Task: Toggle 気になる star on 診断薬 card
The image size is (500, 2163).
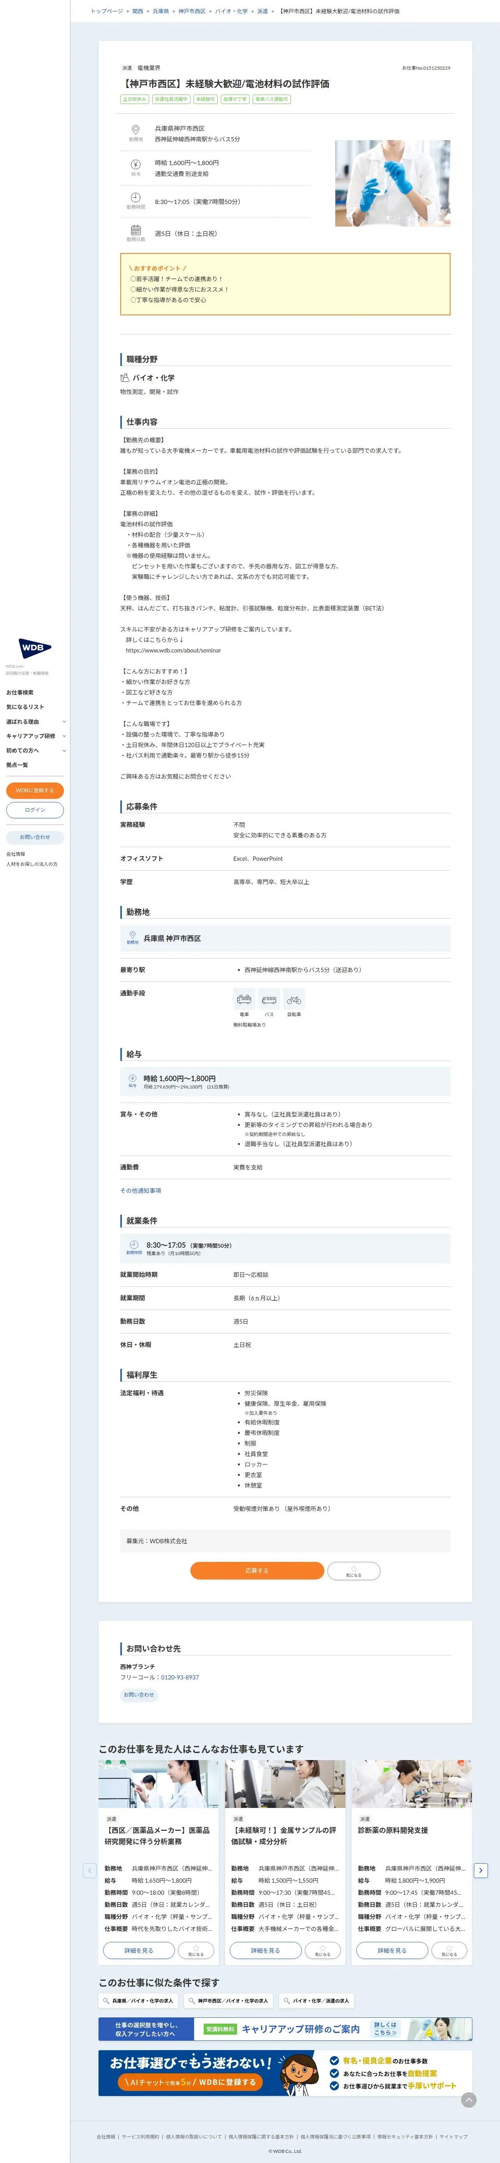Action: coord(450,1950)
